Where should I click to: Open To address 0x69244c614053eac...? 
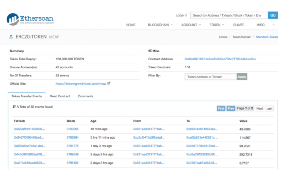[202, 129]
